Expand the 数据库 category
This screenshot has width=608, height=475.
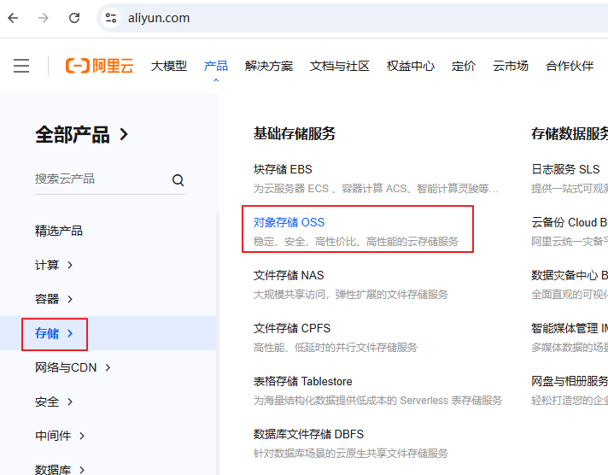click(60, 469)
